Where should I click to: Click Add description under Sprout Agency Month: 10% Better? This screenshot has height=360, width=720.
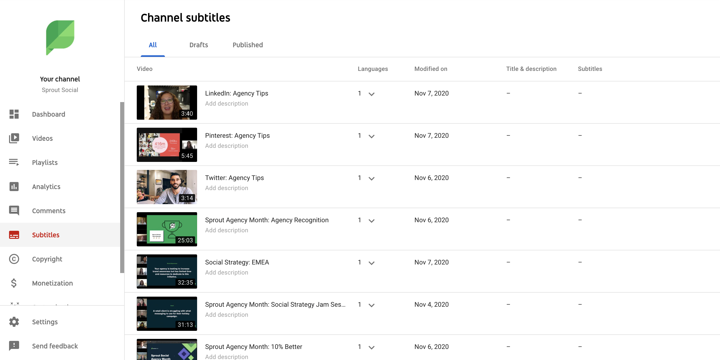pos(227,356)
